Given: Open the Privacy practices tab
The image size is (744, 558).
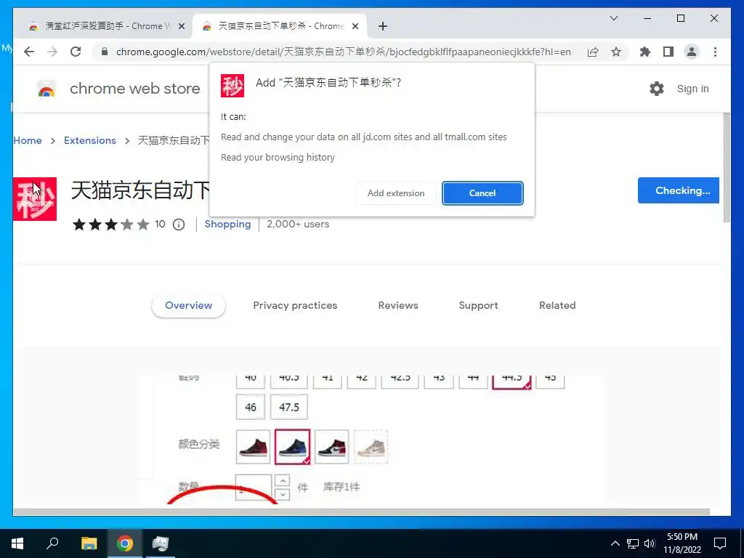Looking at the screenshot, I should (295, 306).
